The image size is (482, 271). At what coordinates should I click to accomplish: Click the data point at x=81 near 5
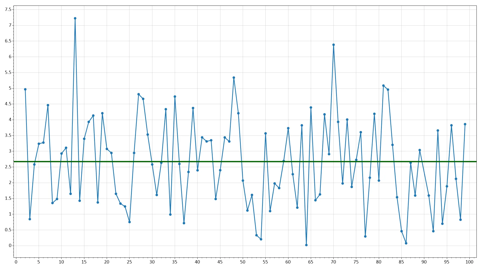click(383, 86)
